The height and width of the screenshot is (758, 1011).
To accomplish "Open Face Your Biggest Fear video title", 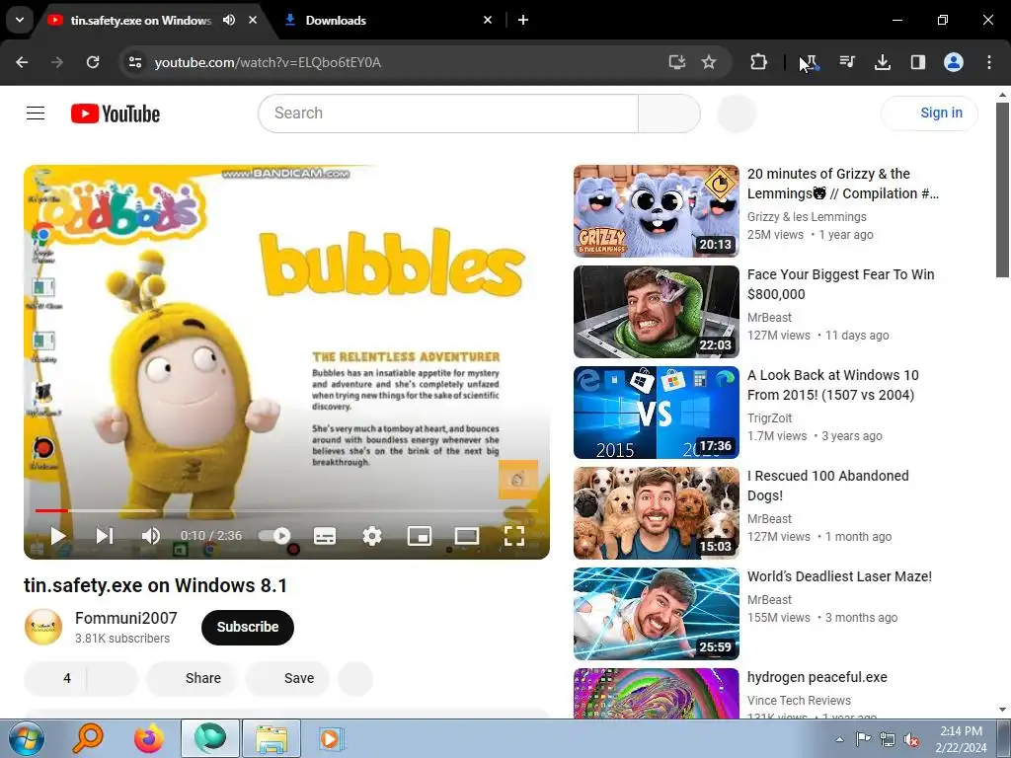I will (840, 284).
